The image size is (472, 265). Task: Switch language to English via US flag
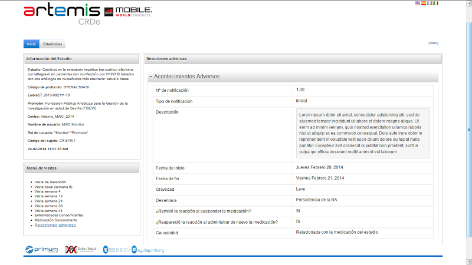pyautogui.click(x=418, y=3)
